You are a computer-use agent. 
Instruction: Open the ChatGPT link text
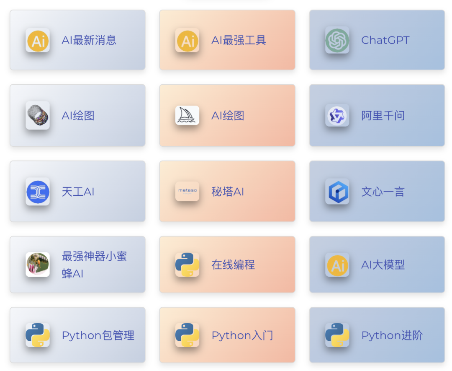click(385, 40)
